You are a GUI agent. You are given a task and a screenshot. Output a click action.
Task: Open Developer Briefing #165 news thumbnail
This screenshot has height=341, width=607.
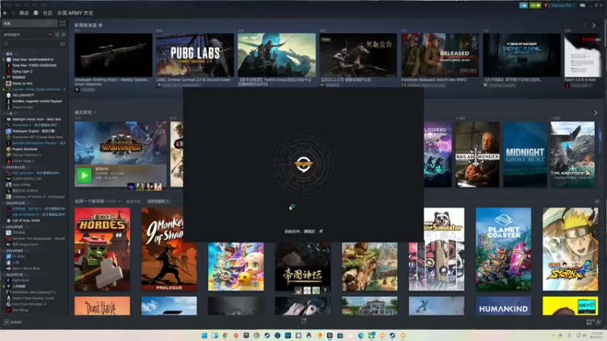tap(113, 55)
